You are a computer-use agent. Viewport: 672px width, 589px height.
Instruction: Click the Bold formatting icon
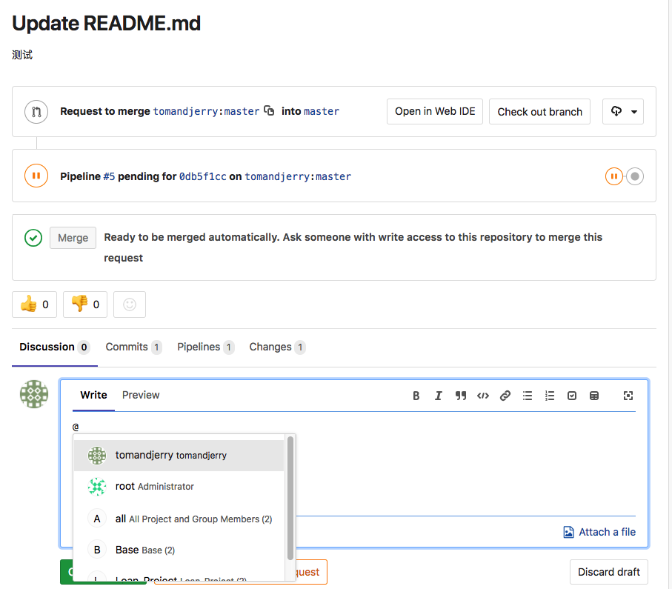pyautogui.click(x=416, y=396)
